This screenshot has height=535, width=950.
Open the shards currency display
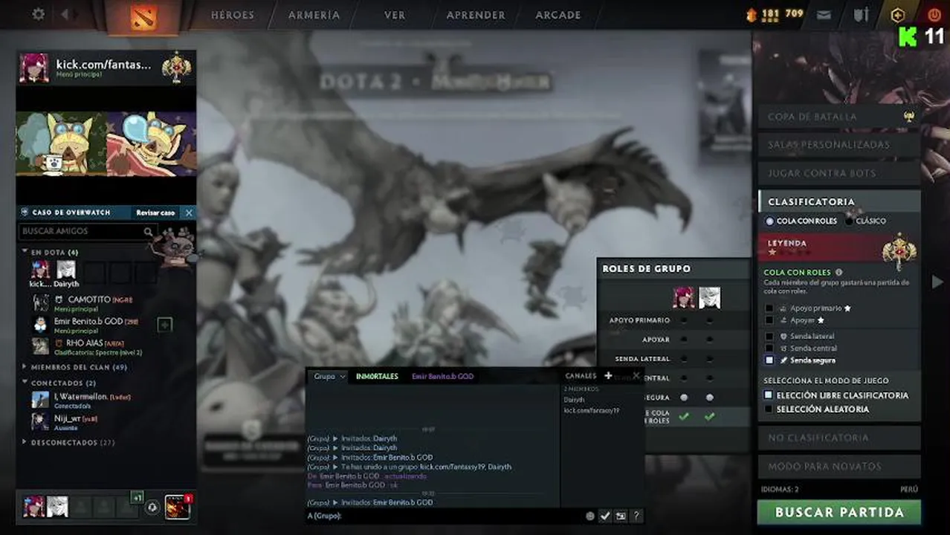point(774,14)
